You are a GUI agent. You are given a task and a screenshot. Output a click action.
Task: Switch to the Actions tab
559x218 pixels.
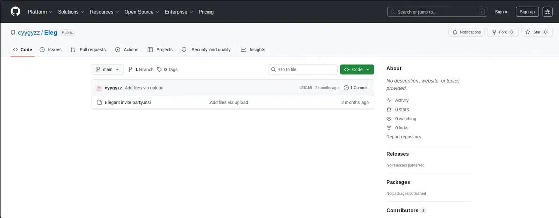(127, 50)
